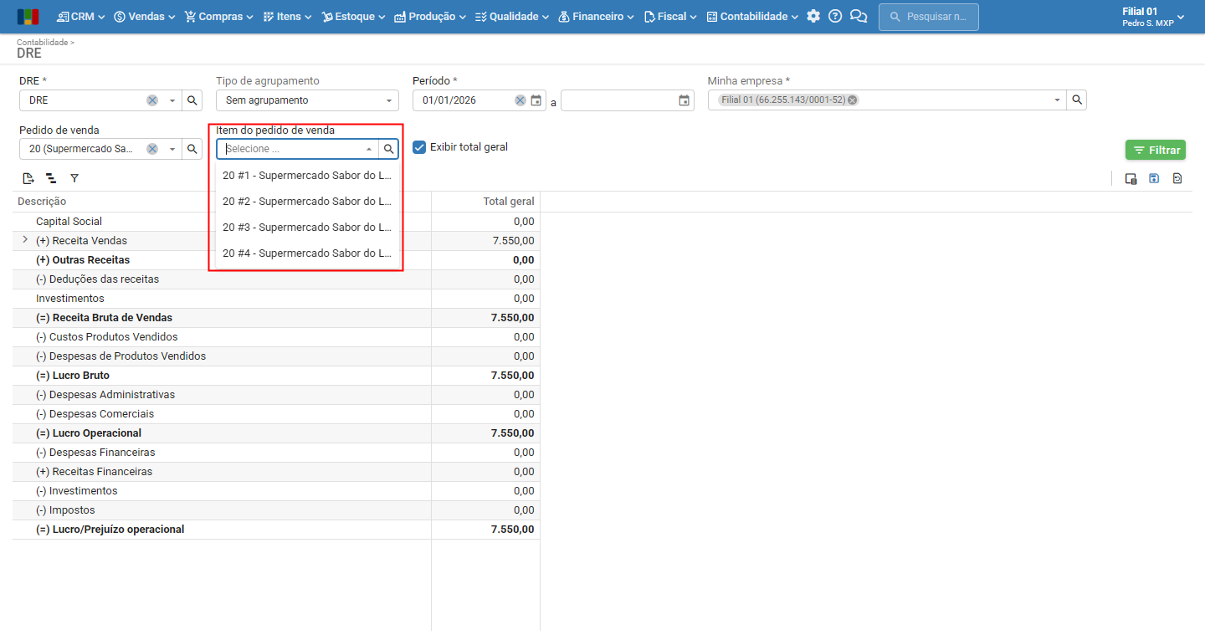Click the Pesquisar search field

[929, 17]
